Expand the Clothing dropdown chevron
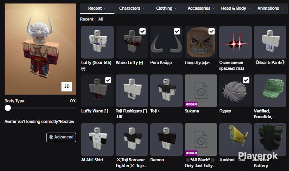The image size is (289, 171). [x=175, y=8]
